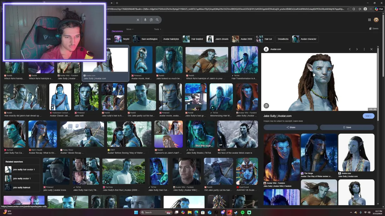Select the Avatar hairstyles filter chip
Viewport: 385px width, 216px height.
point(171,39)
